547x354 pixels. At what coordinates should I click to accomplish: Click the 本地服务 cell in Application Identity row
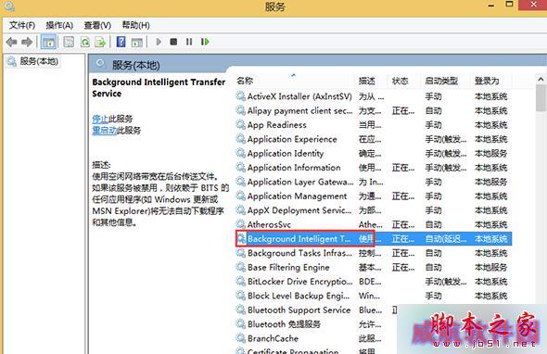pos(490,154)
